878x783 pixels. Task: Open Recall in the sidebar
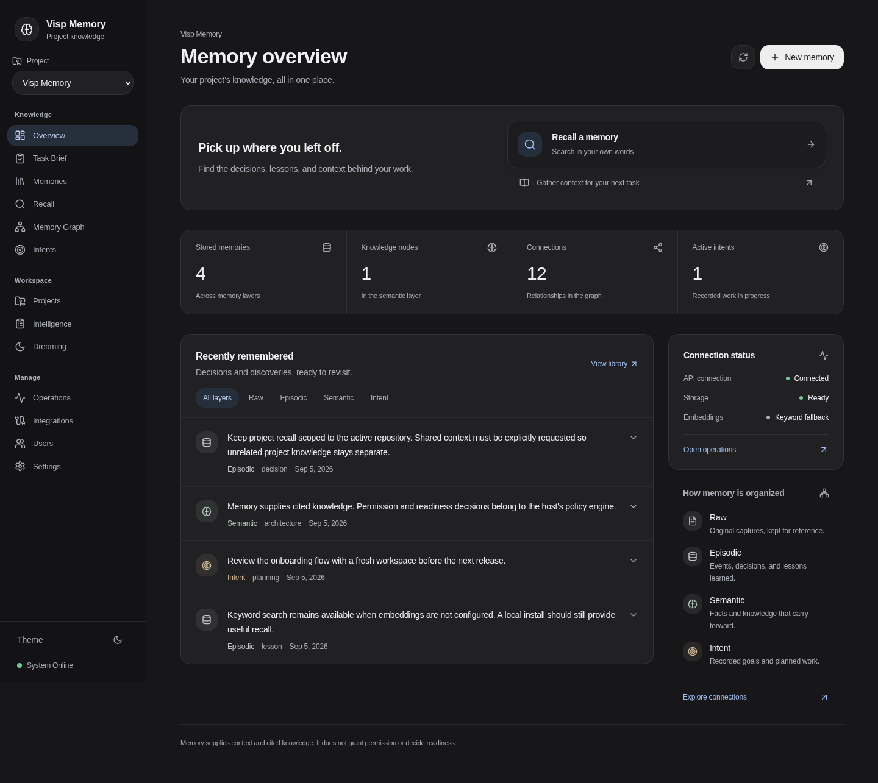click(x=73, y=204)
